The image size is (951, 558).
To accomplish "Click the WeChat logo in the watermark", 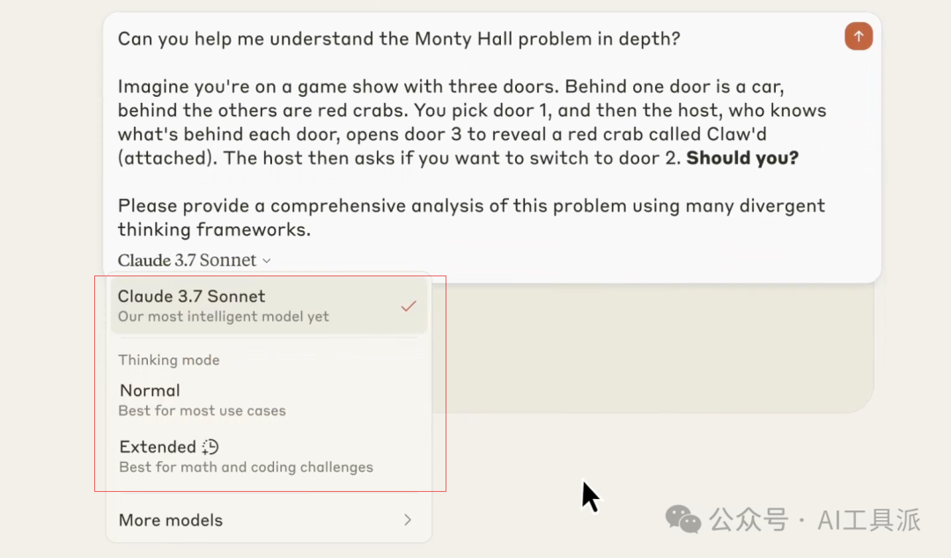I will 683,519.
